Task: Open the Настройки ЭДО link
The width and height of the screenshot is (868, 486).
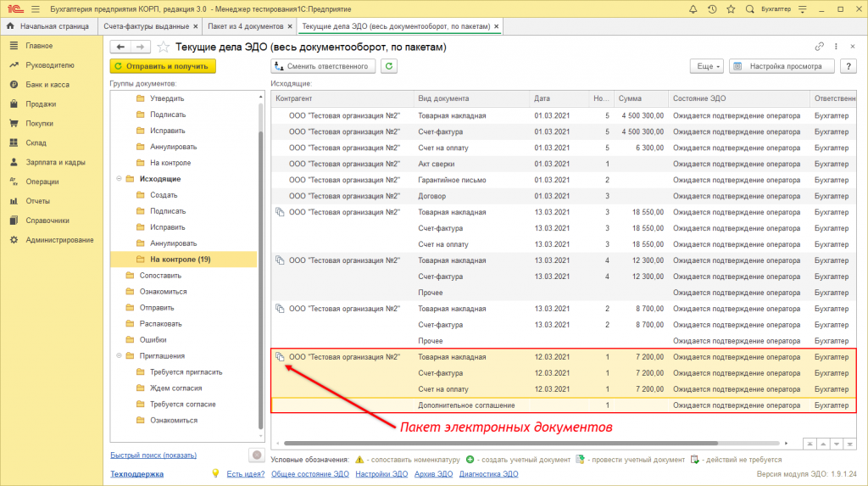Action: (x=381, y=474)
